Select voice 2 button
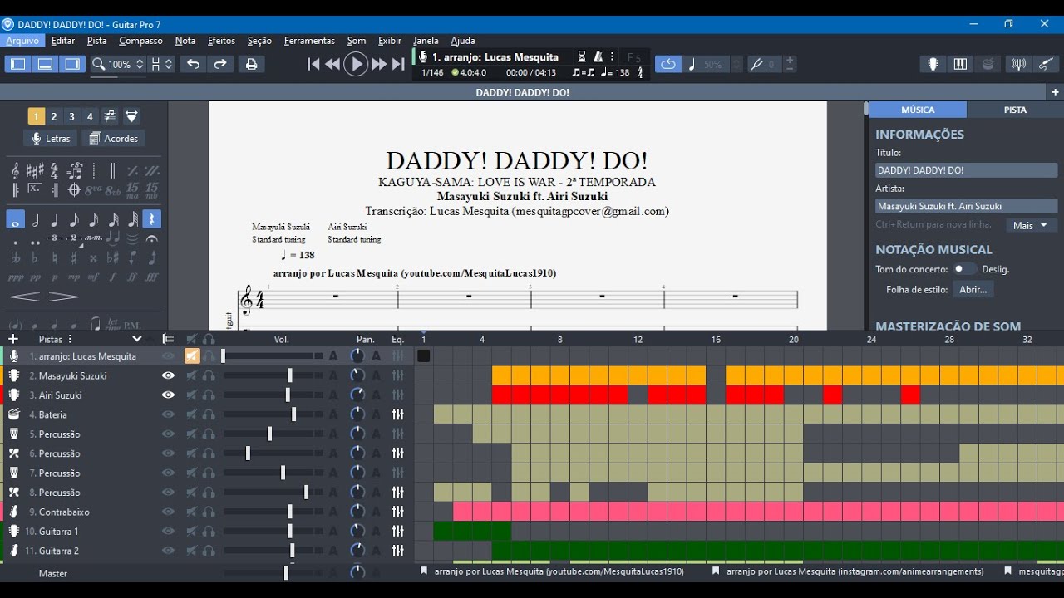 54,116
